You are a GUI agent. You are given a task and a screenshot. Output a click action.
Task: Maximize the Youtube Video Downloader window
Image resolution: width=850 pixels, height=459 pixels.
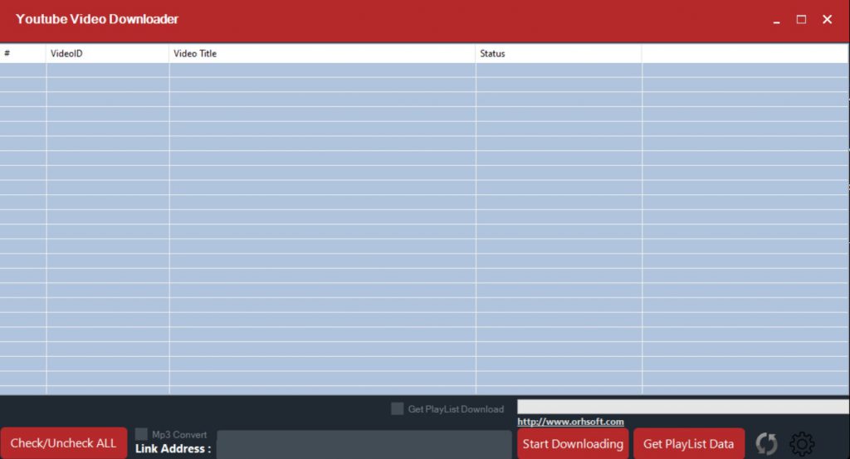pos(801,20)
